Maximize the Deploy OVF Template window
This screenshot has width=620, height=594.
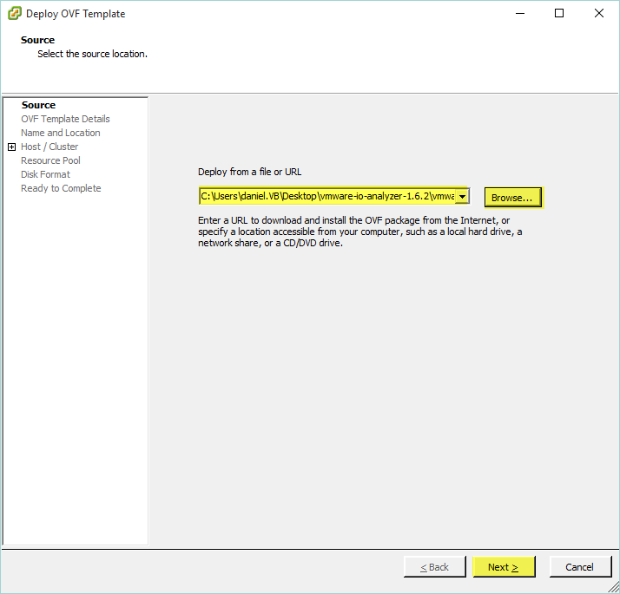click(x=559, y=13)
